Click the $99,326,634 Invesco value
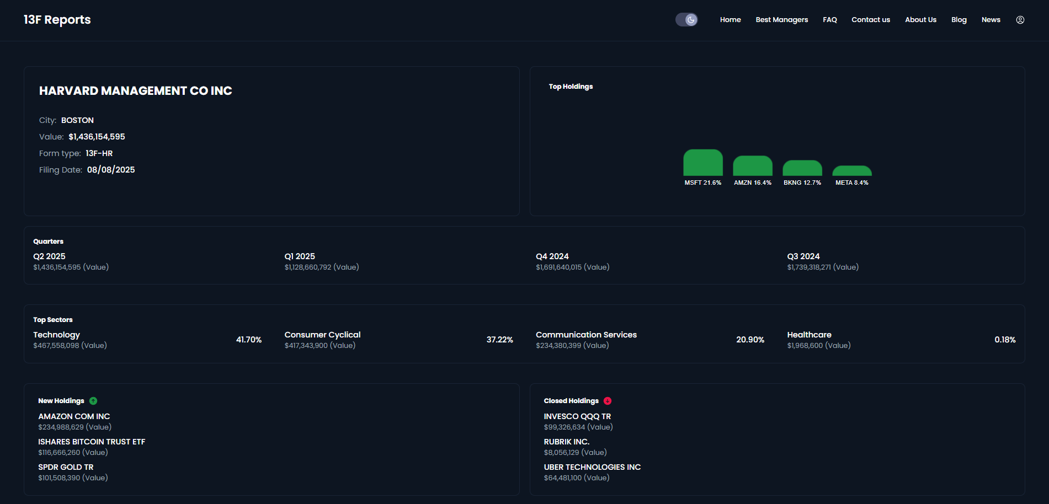 click(578, 427)
